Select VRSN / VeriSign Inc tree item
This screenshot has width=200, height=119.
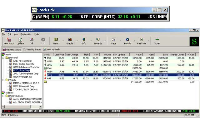pyautogui.click(x=22, y=77)
